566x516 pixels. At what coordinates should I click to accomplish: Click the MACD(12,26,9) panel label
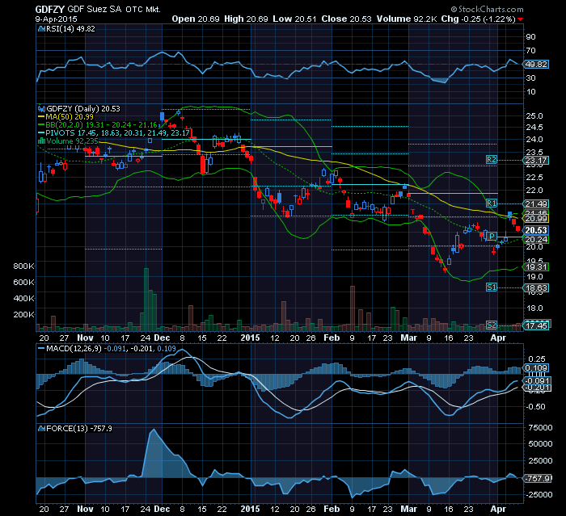click(x=74, y=349)
